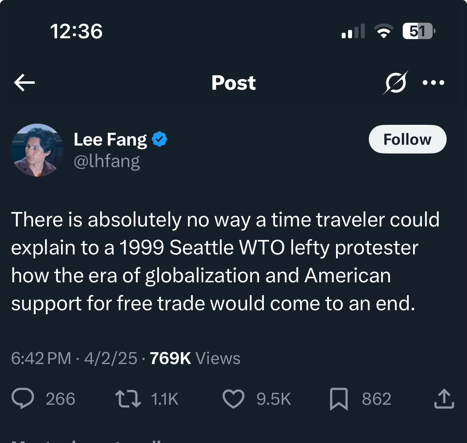Share the post via the upload icon

pyautogui.click(x=444, y=399)
